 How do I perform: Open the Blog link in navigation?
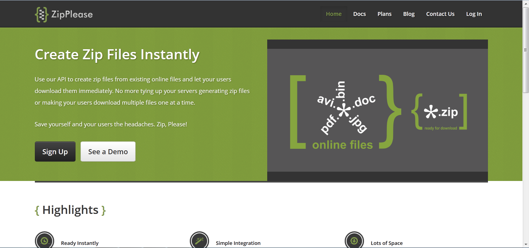[409, 14]
